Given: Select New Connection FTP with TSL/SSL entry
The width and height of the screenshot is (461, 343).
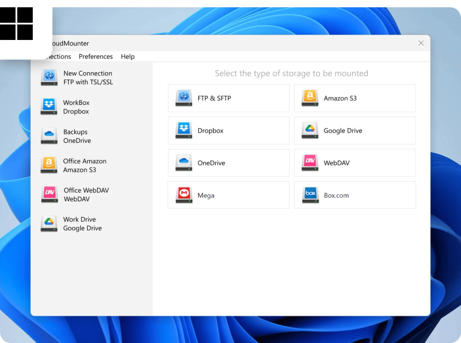Looking at the screenshot, I should tap(91, 78).
